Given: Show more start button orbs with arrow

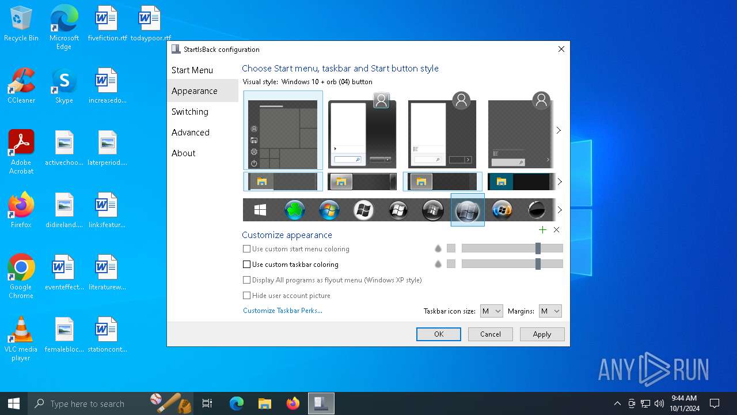Looking at the screenshot, I should 559,210.
